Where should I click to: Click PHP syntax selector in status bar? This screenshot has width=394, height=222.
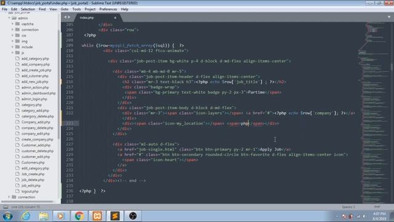[x=377, y=207]
